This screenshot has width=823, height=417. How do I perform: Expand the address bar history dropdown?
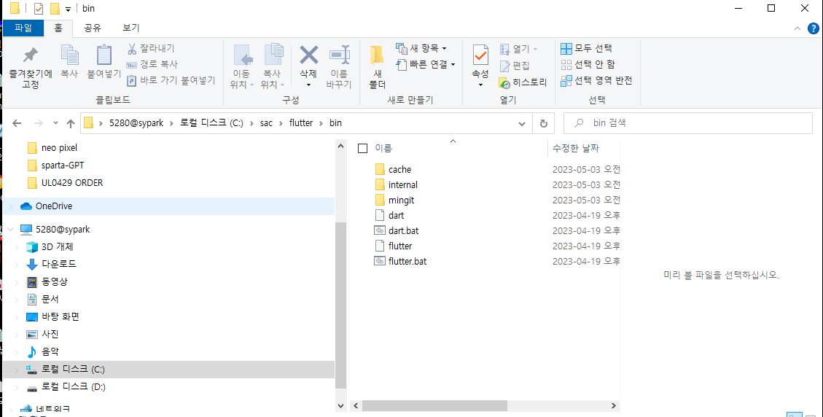click(x=522, y=124)
